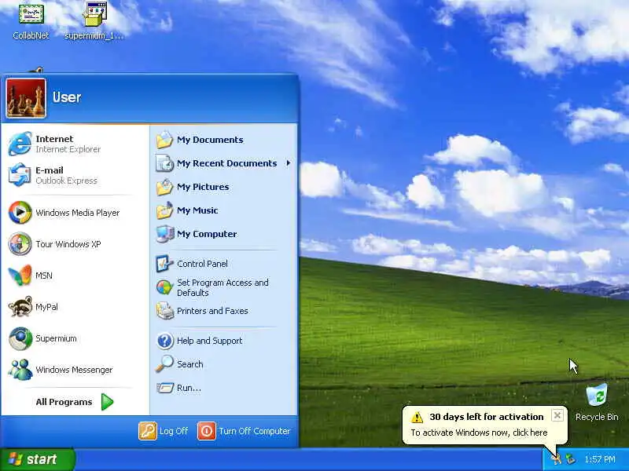
Task: Open the Run... dialog
Action: [224, 388]
